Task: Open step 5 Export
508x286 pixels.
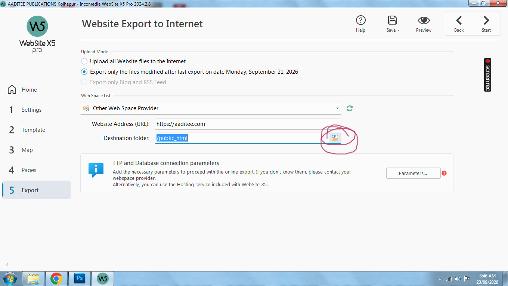Action: tap(36, 190)
